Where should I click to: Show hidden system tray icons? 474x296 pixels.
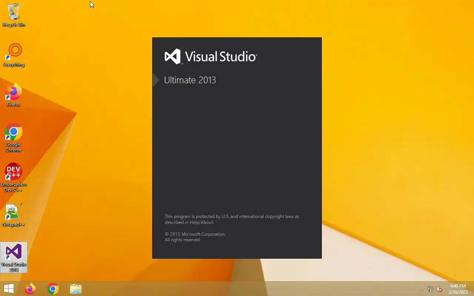tap(421, 289)
